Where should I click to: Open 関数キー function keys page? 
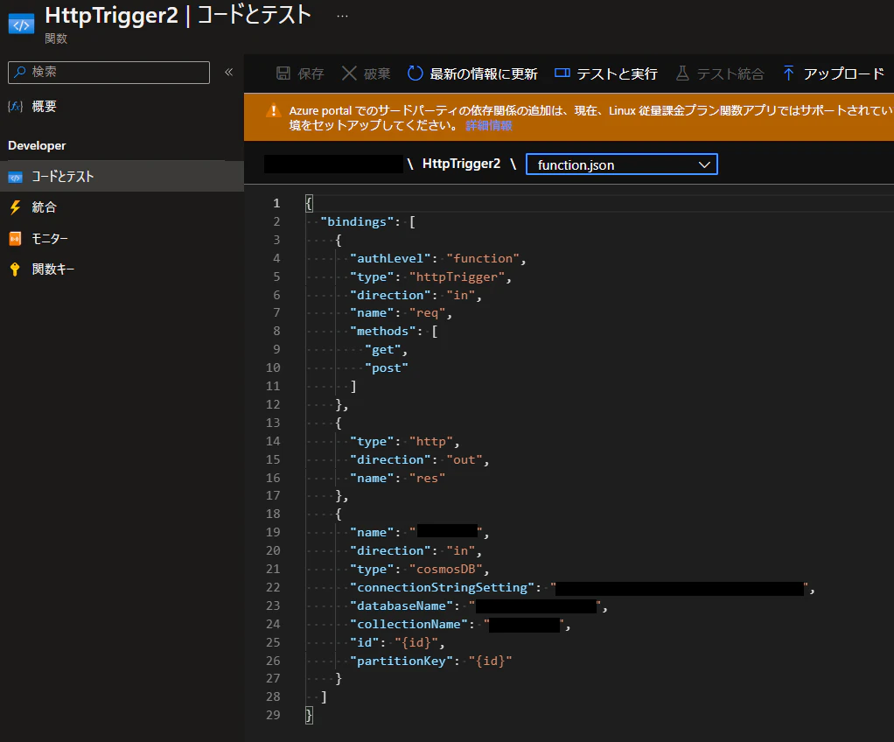53,269
